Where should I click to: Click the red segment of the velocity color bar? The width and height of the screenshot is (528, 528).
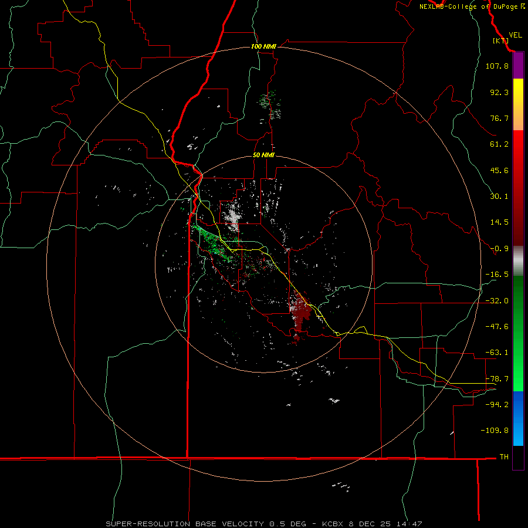pos(518,188)
